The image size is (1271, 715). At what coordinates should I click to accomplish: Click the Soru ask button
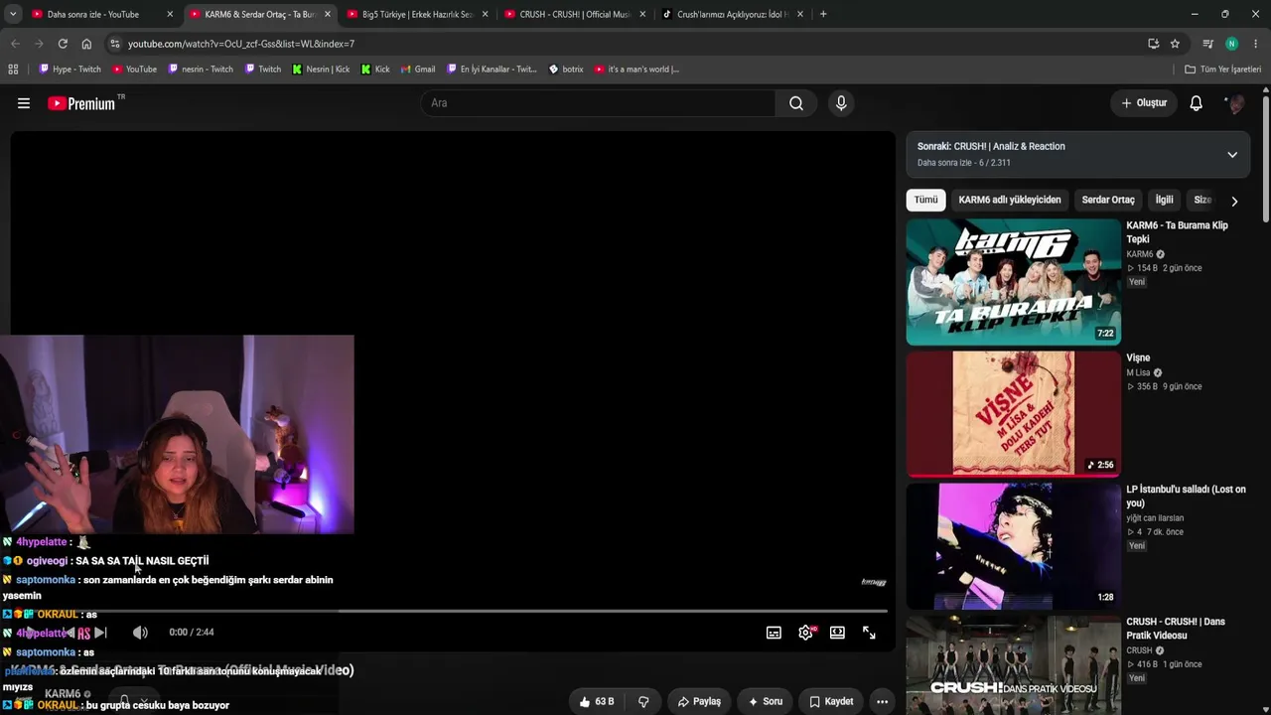766,701
